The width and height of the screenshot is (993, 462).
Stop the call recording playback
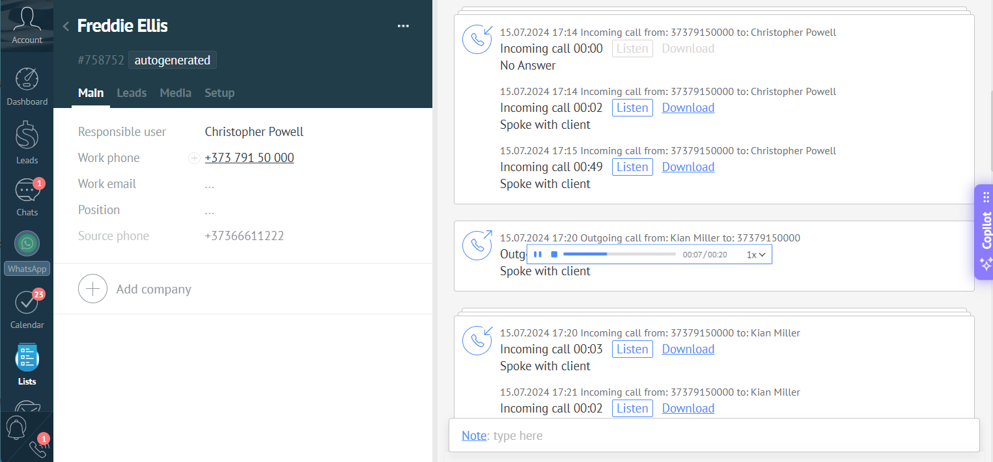pyautogui.click(x=554, y=254)
